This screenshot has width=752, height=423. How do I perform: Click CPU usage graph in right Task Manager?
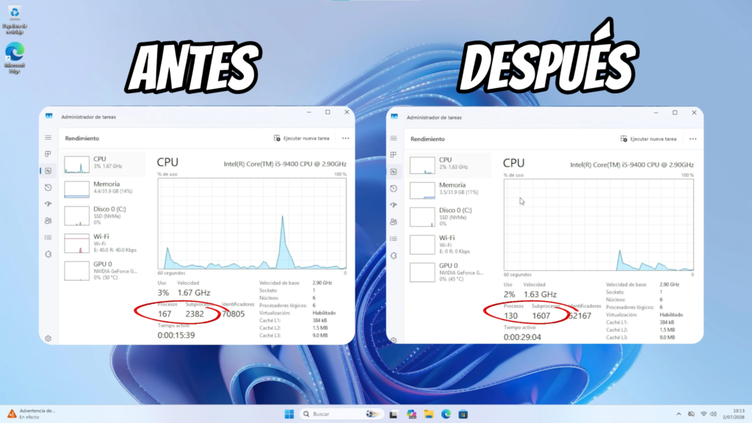(598, 225)
